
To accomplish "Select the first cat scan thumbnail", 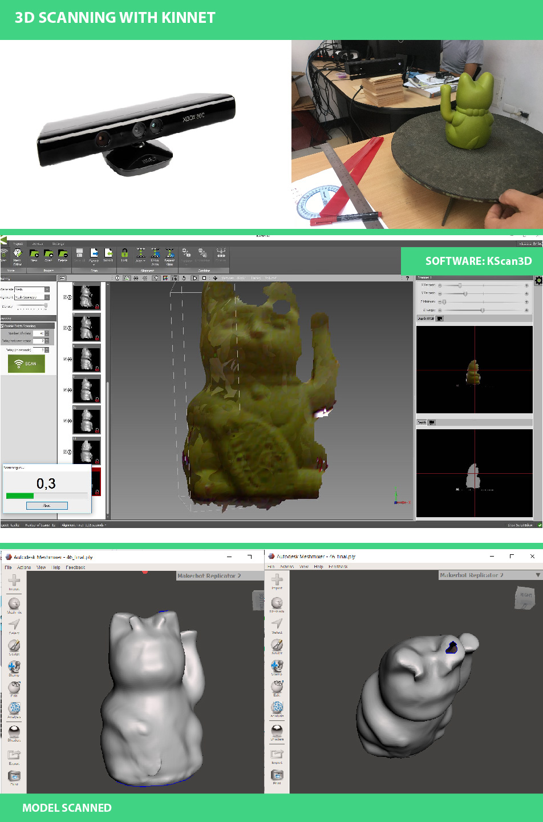I will tap(87, 297).
